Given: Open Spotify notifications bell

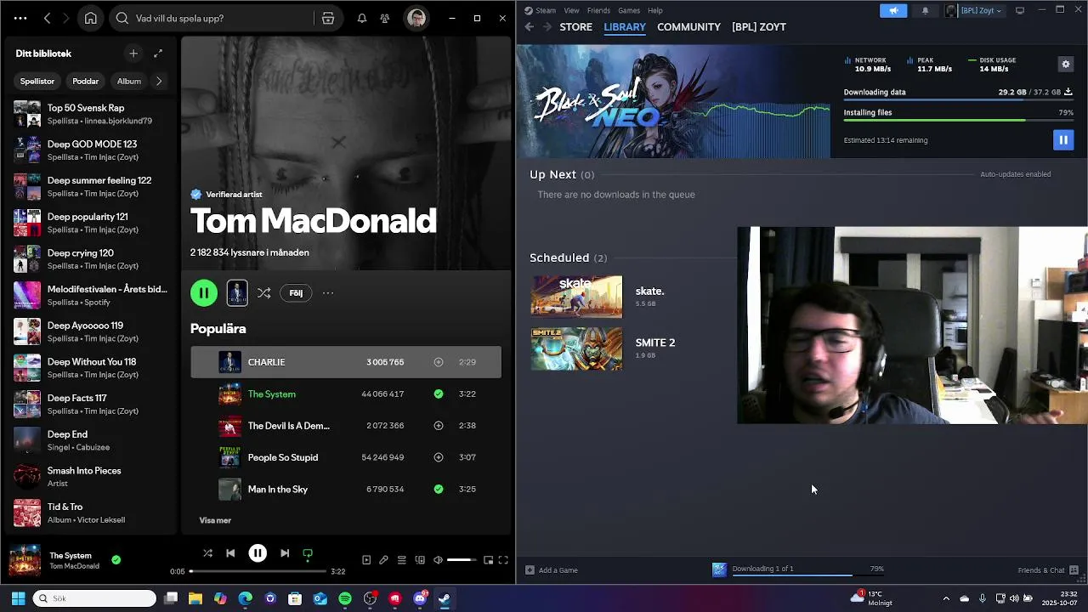Looking at the screenshot, I should pyautogui.click(x=362, y=18).
